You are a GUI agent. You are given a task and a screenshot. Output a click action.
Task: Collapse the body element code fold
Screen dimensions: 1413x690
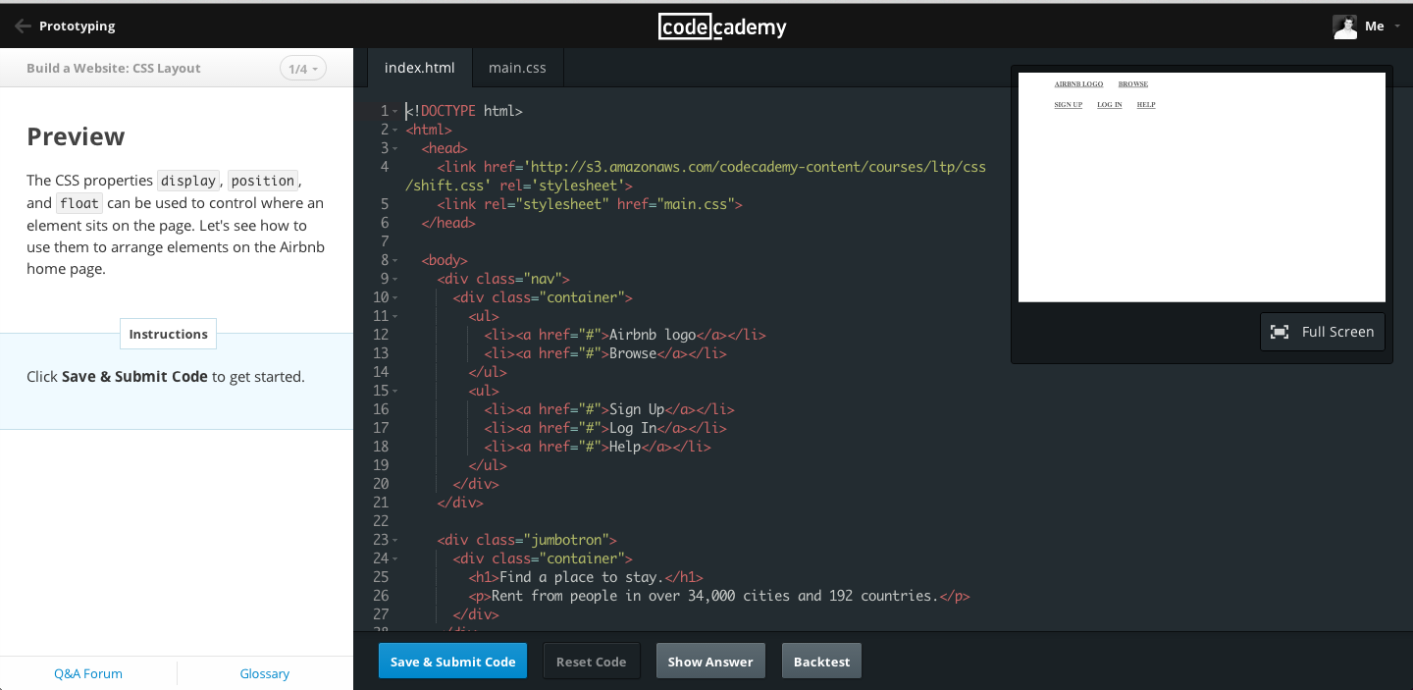(394, 260)
